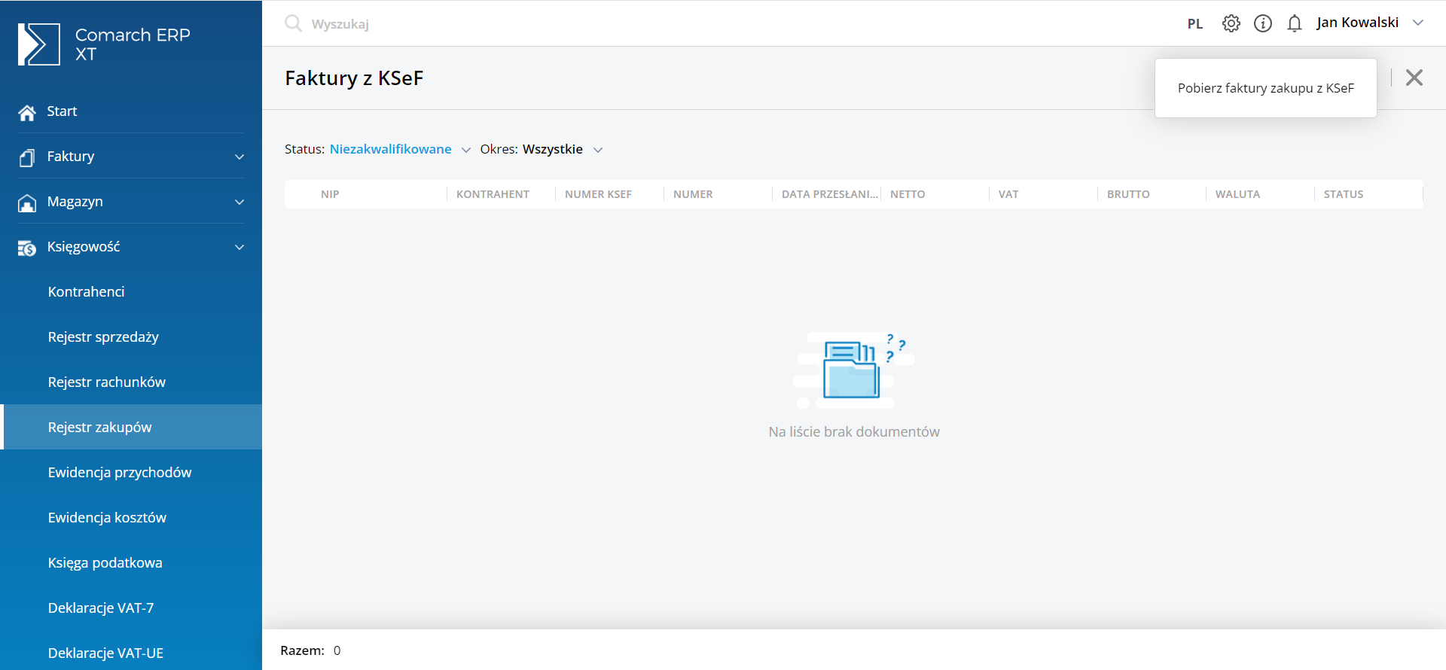Select Kontrahenci from the sidebar
1446x670 pixels.
(86, 291)
